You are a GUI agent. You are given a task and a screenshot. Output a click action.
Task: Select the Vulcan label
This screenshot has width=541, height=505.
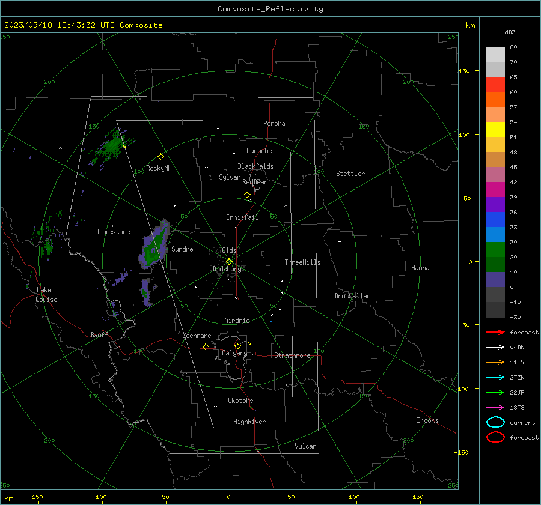pos(305,446)
